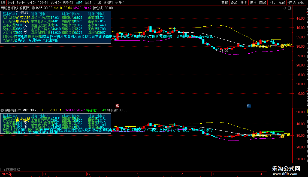
Task: Click 电子商务 industry value in upper info box
Action: [22, 22]
